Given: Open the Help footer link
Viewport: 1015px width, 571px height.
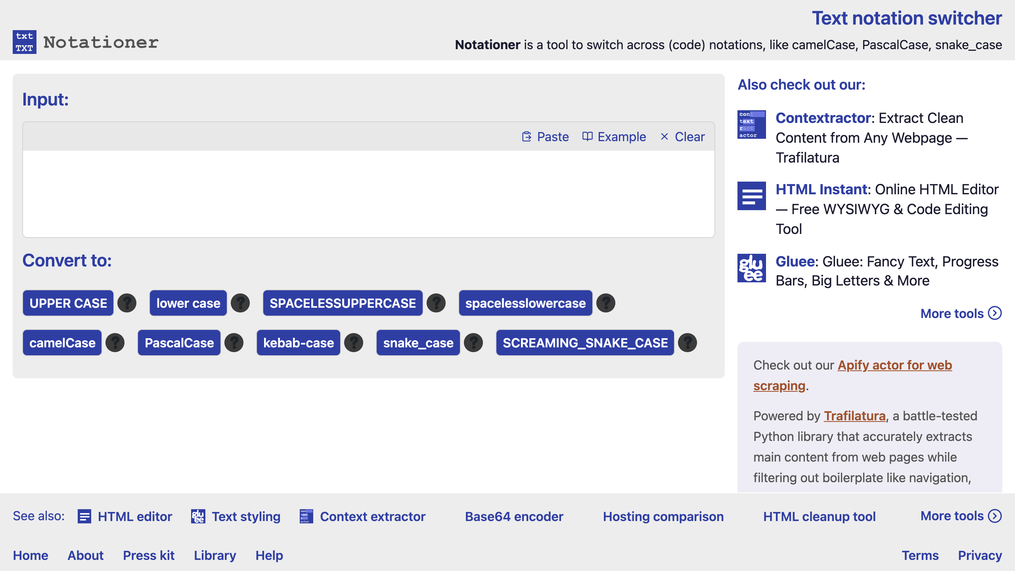Looking at the screenshot, I should pyautogui.click(x=269, y=556).
